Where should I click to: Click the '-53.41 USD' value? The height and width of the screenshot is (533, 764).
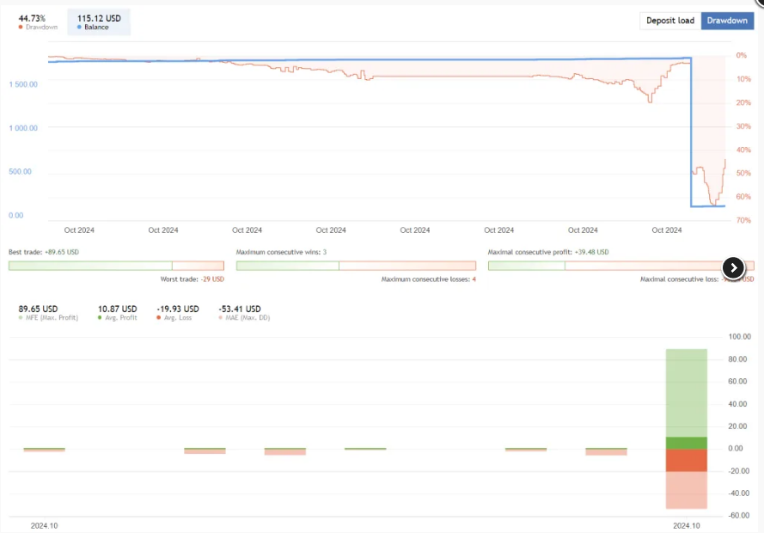tap(240, 309)
